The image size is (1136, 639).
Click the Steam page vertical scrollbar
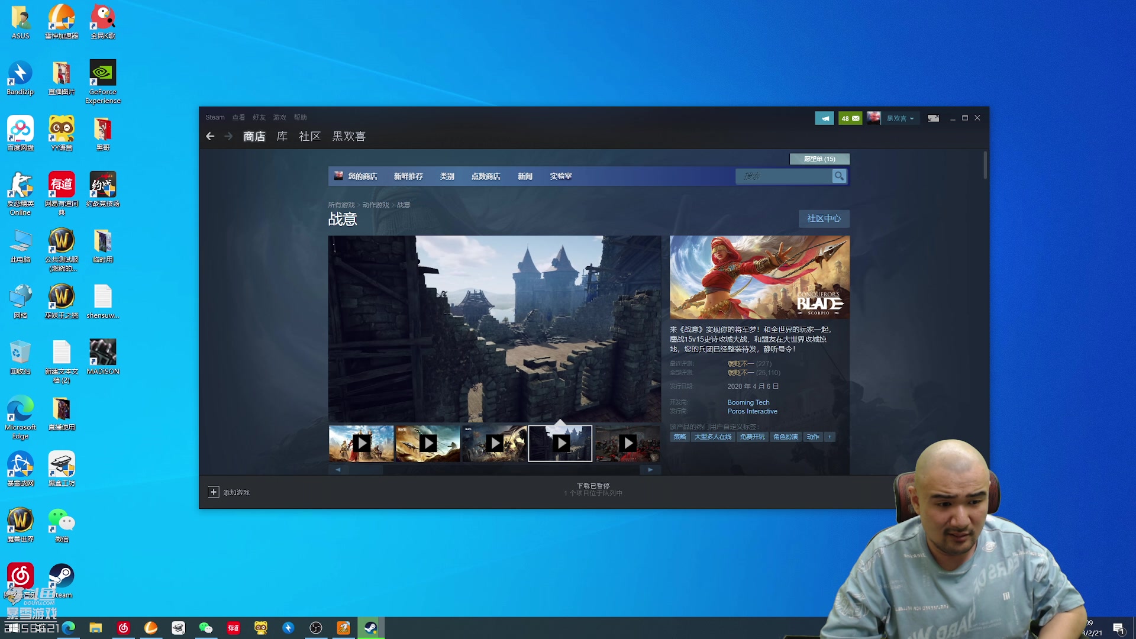(985, 166)
